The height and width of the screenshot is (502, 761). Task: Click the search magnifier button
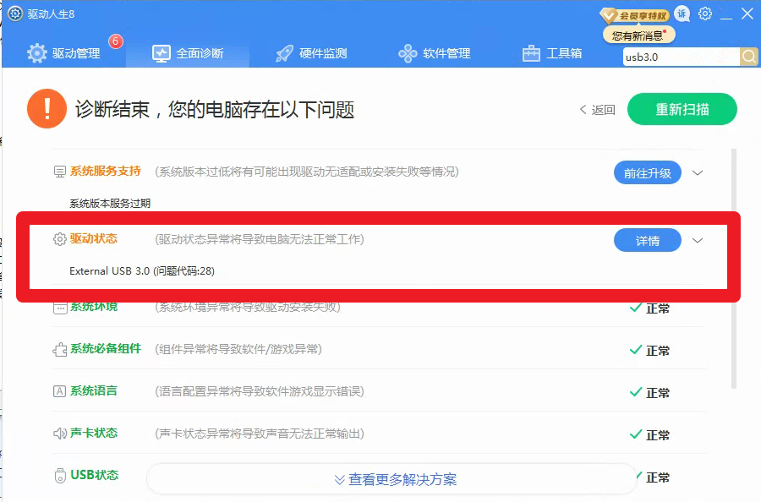[x=749, y=57]
